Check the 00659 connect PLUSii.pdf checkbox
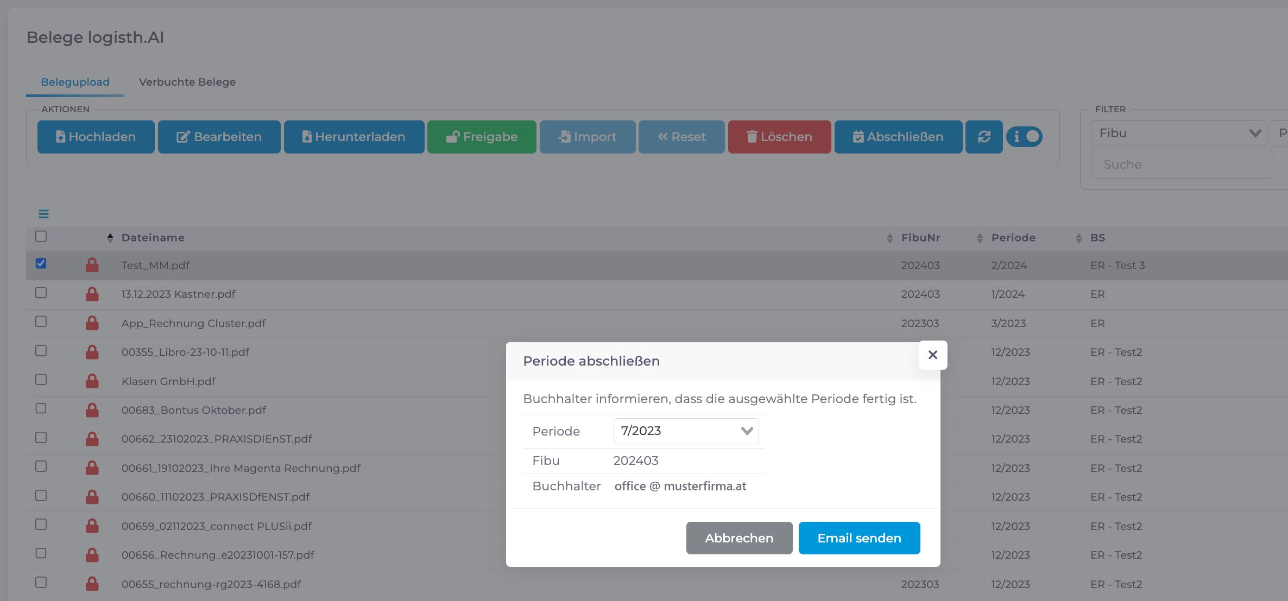The height and width of the screenshot is (601, 1288). [x=41, y=525]
